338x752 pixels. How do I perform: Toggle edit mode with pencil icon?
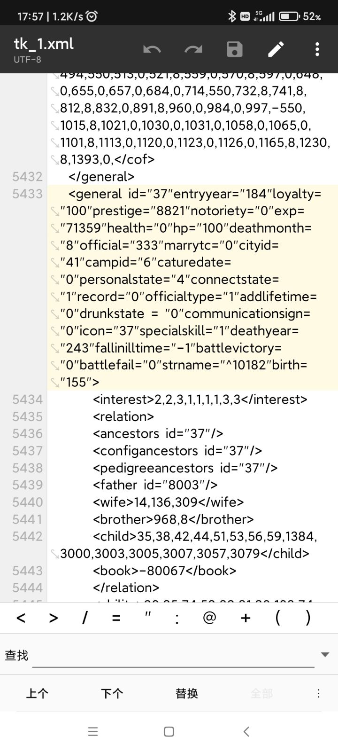coord(276,49)
